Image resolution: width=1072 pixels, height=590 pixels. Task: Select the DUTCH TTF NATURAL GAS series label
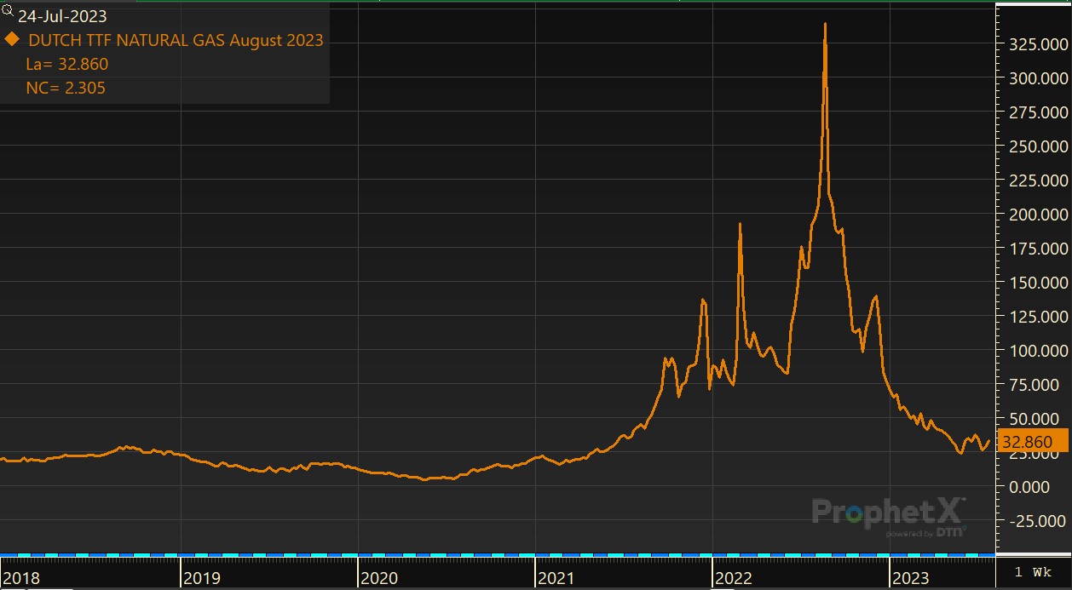pyautogui.click(x=176, y=40)
